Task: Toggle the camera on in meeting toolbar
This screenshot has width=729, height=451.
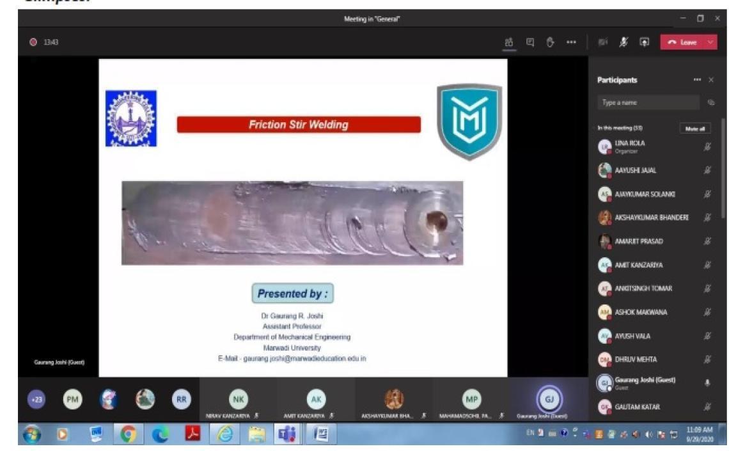Action: (x=603, y=42)
